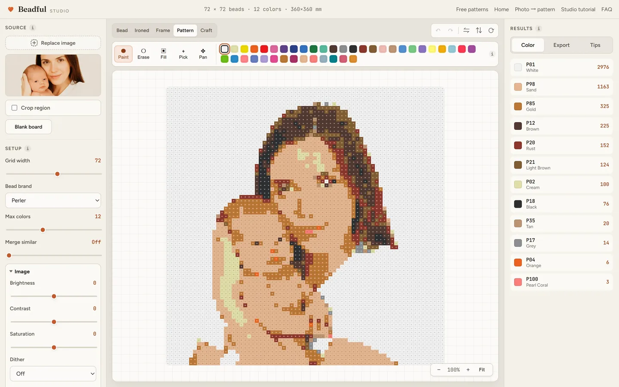Click the Replace image button
Screen dimensions: 619x387
point(53,43)
